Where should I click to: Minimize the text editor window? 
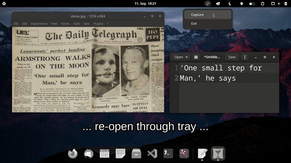pos(256,57)
